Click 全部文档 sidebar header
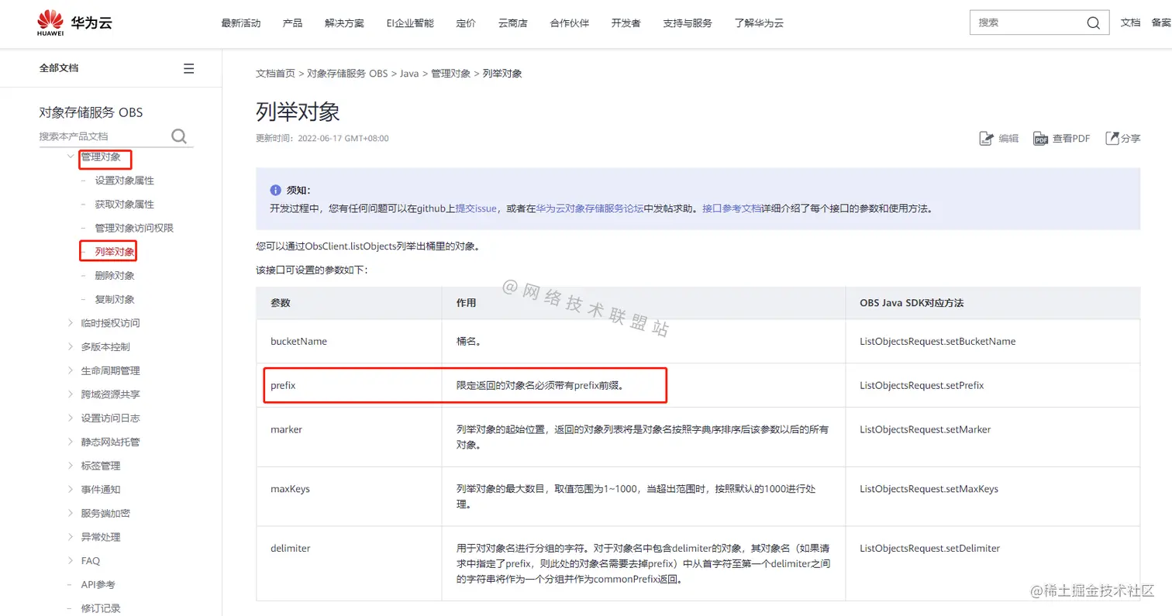 point(59,68)
